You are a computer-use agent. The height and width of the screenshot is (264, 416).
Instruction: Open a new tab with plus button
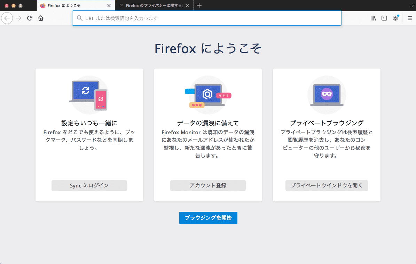(199, 5)
